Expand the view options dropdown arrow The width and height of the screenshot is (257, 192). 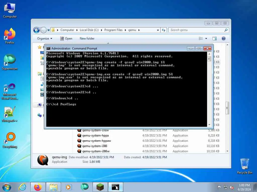coord(206,38)
